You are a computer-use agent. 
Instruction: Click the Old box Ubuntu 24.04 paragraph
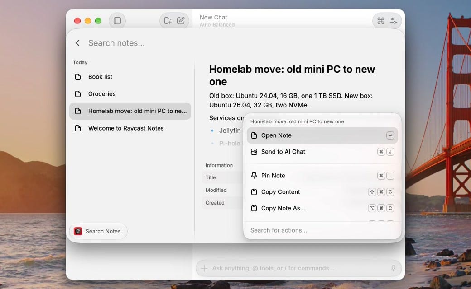pos(291,100)
